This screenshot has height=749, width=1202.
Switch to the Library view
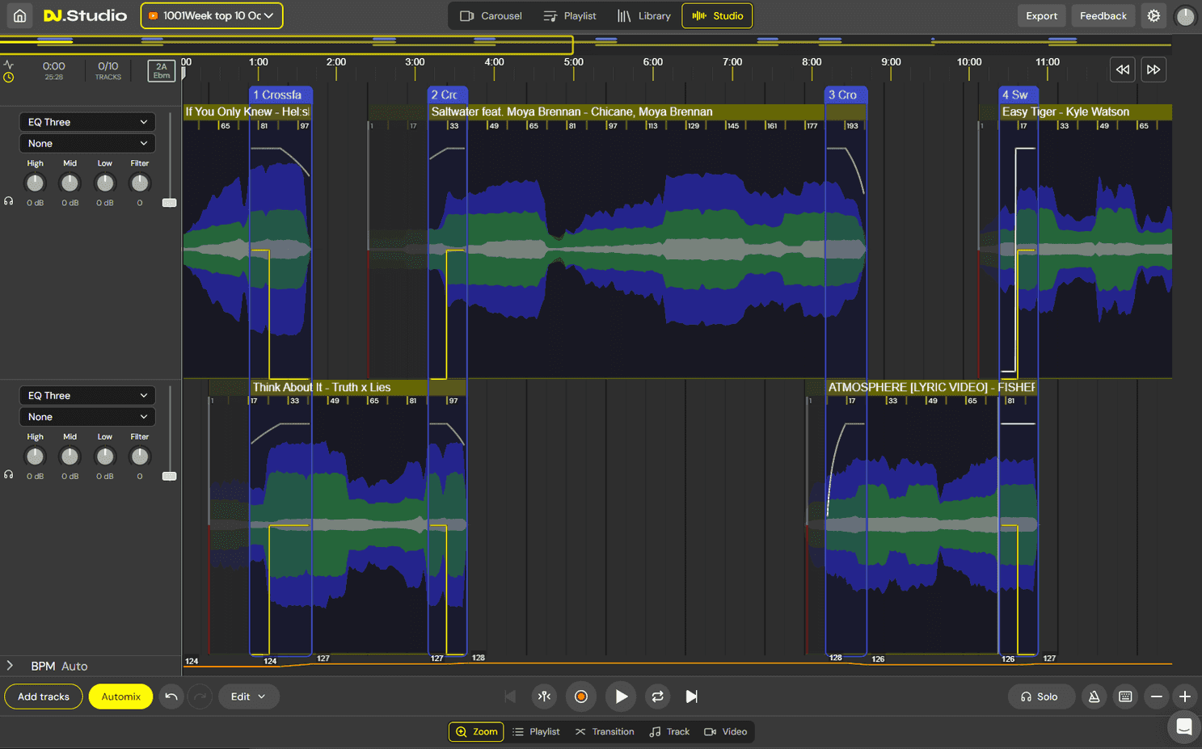click(644, 15)
